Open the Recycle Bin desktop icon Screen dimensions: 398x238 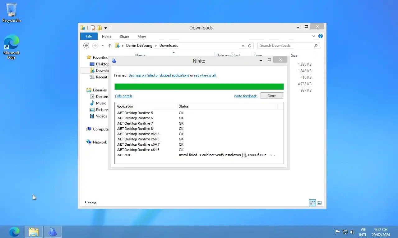[x=12, y=13]
